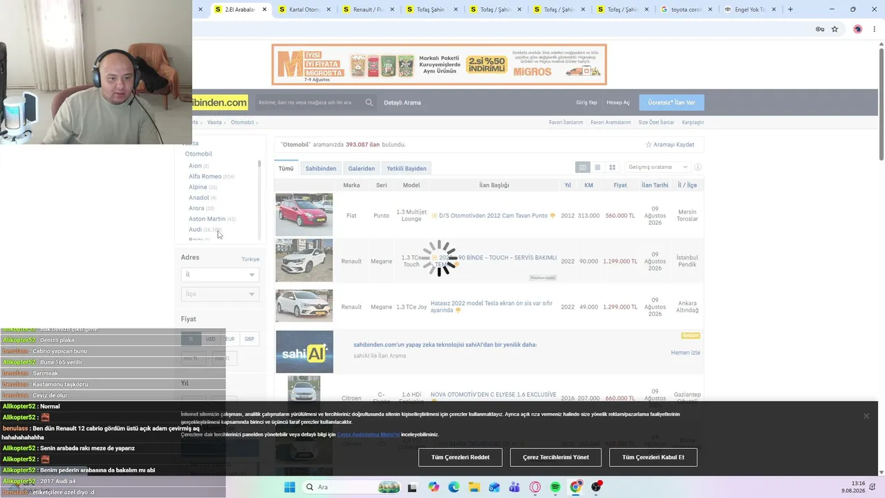Open the notification bell in system tray

click(873, 487)
